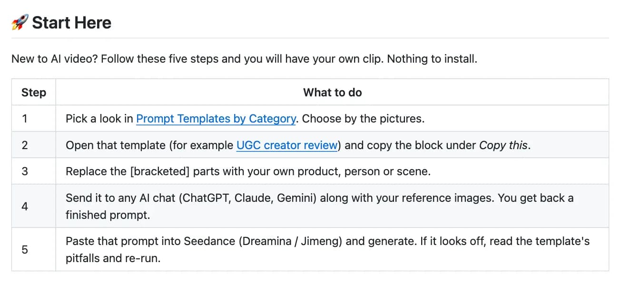Select the step number 2 cell
This screenshot has height=283, width=621.
[34, 145]
